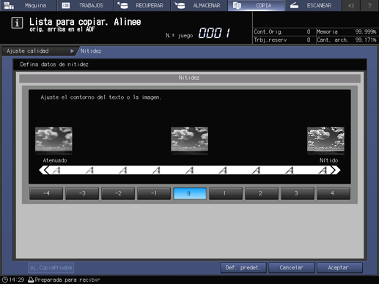Click the printer status icon near Preparada

coord(31,280)
